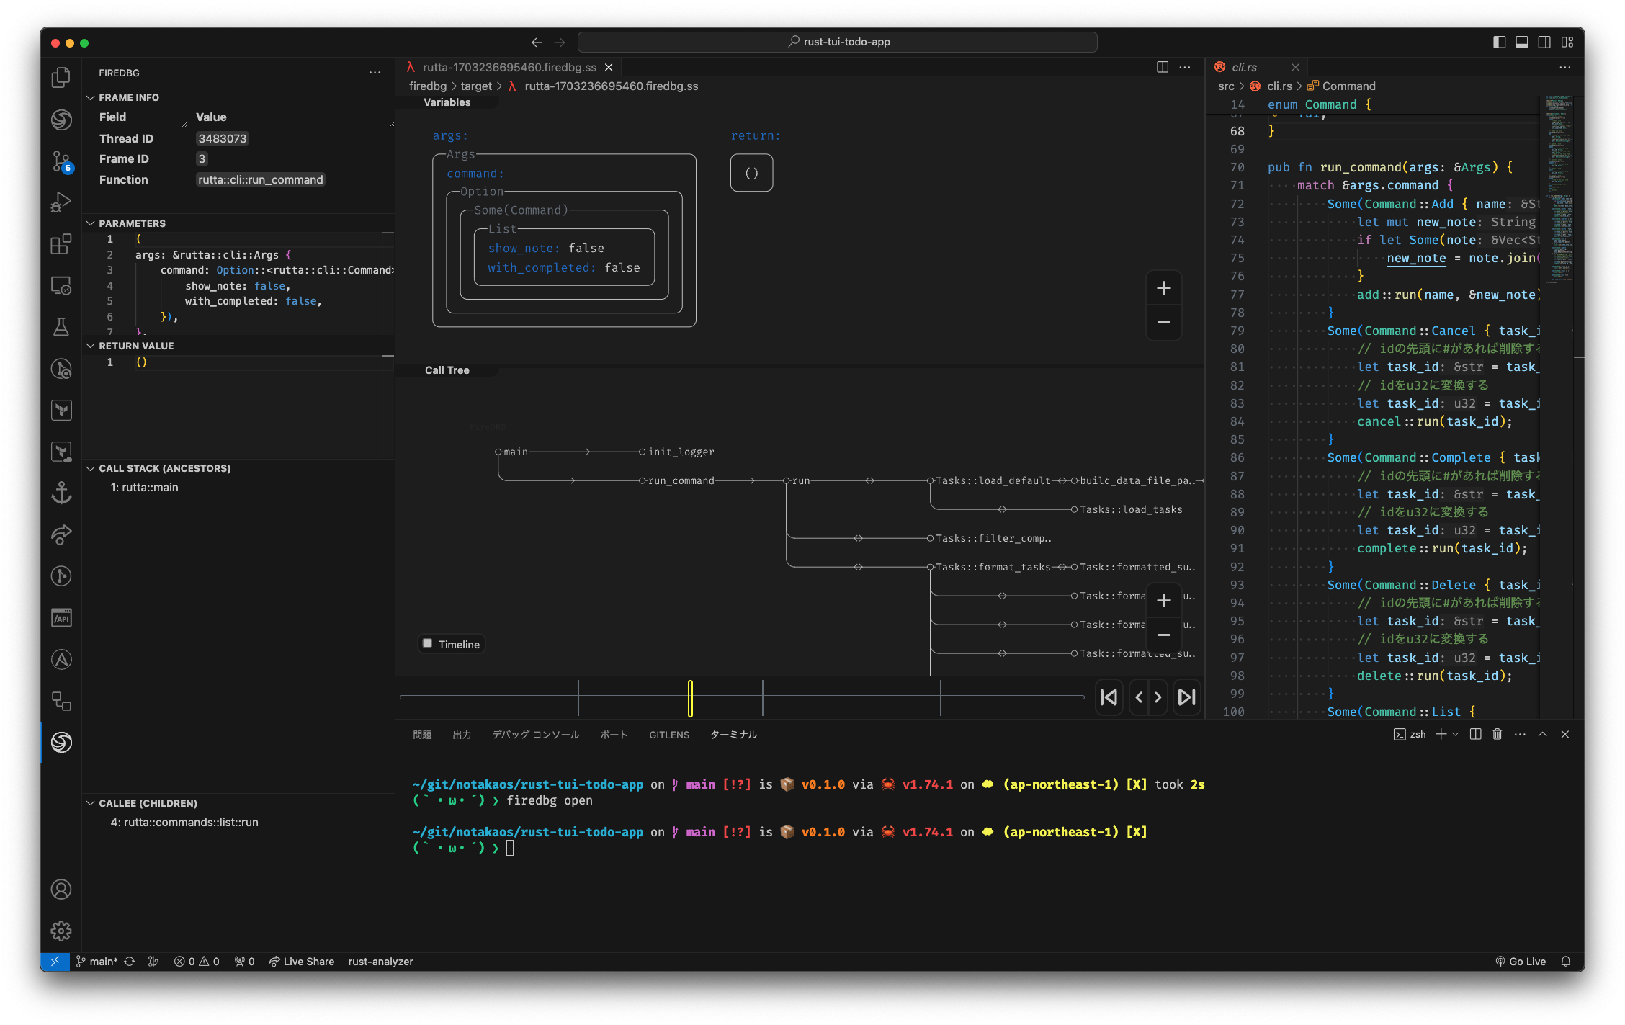This screenshot has height=1025, width=1625.
Task: Open Source Control in activity bar
Action: (61, 161)
